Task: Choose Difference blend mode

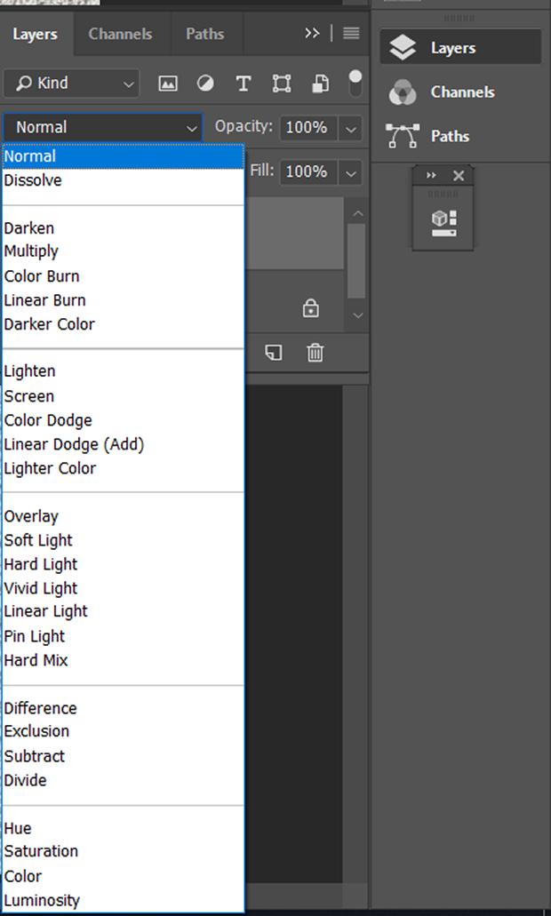Action: (x=124, y=708)
